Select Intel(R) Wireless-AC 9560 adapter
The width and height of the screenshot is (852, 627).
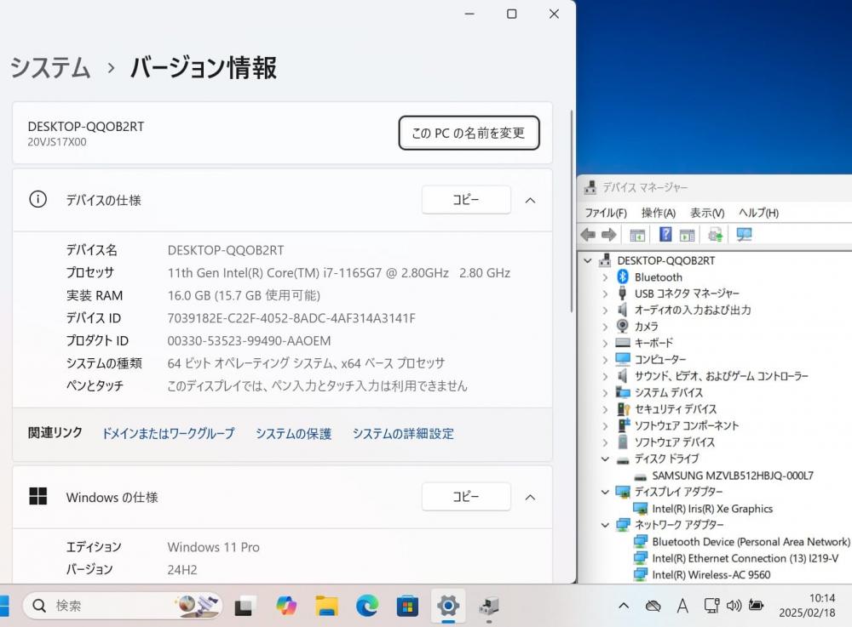click(711, 575)
